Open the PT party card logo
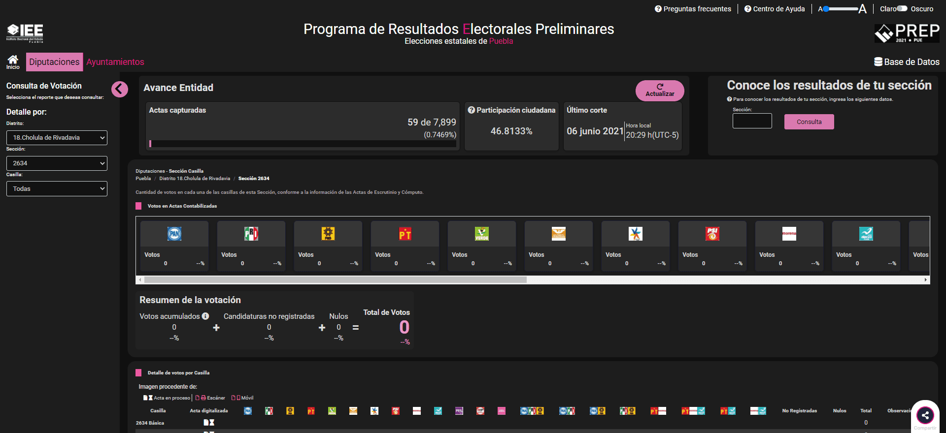The height and width of the screenshot is (433, 946). click(x=405, y=234)
